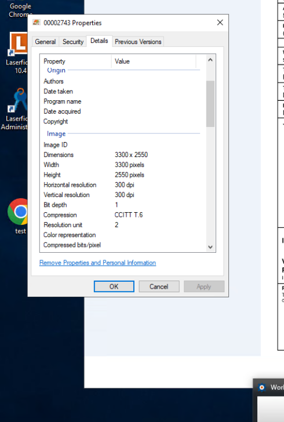
Task: Click the OK button
Action: pos(114,286)
